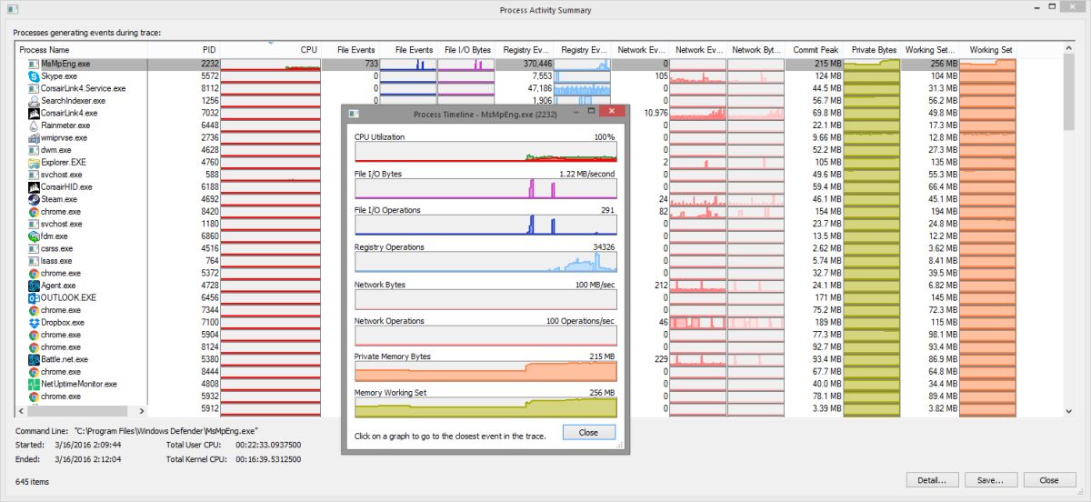Image resolution: width=1091 pixels, height=502 pixels.
Task: Click the Private Memory Bytes timeline graph
Action: (485, 371)
